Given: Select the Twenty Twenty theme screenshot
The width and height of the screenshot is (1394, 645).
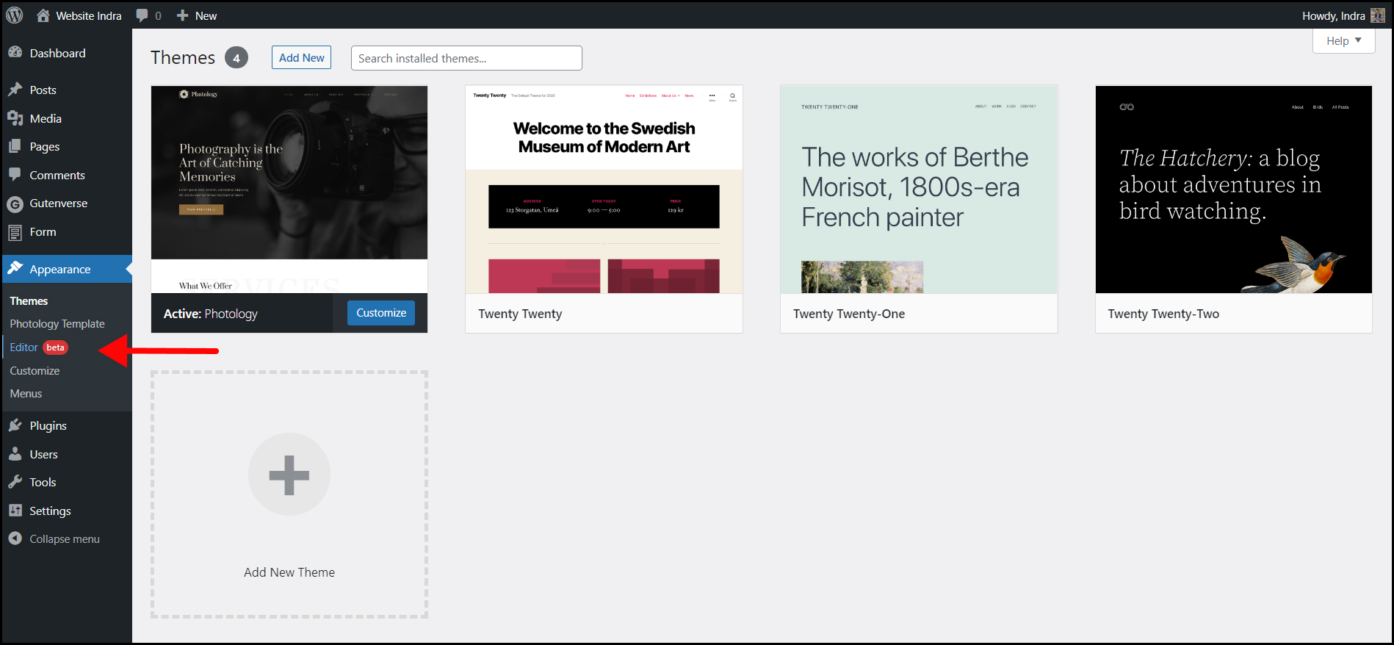Looking at the screenshot, I should [x=604, y=190].
